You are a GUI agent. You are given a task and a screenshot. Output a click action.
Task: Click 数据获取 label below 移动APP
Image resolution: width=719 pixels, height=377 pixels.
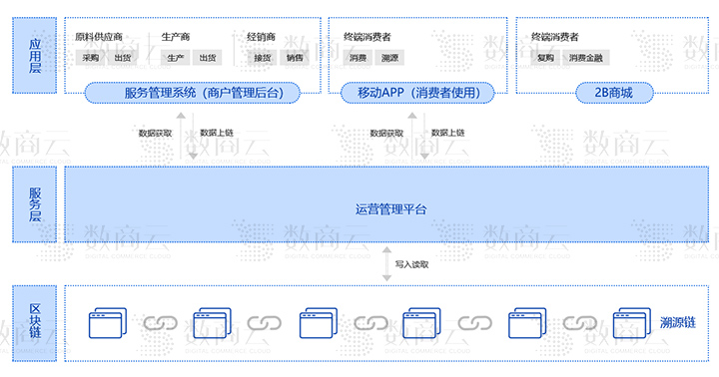pos(387,133)
